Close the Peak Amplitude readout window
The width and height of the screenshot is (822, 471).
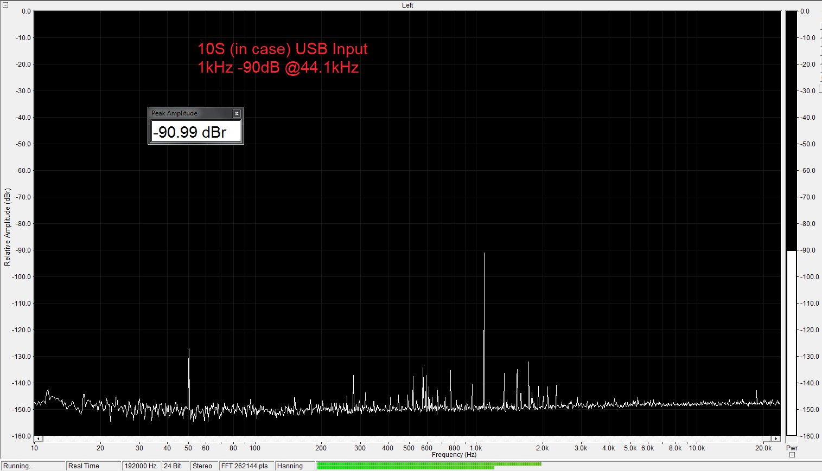[x=237, y=113]
